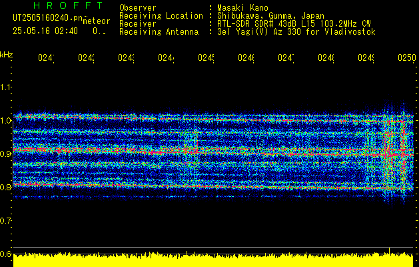
Task: Click the 1.0 frequency axis label
Action: click(6, 121)
